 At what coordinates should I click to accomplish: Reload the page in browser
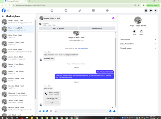coord(9,5)
